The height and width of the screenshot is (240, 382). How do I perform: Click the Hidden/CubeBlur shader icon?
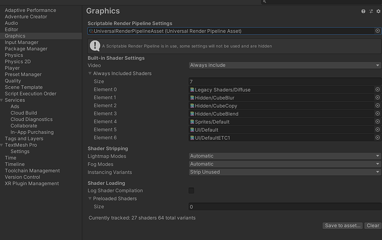click(x=192, y=98)
